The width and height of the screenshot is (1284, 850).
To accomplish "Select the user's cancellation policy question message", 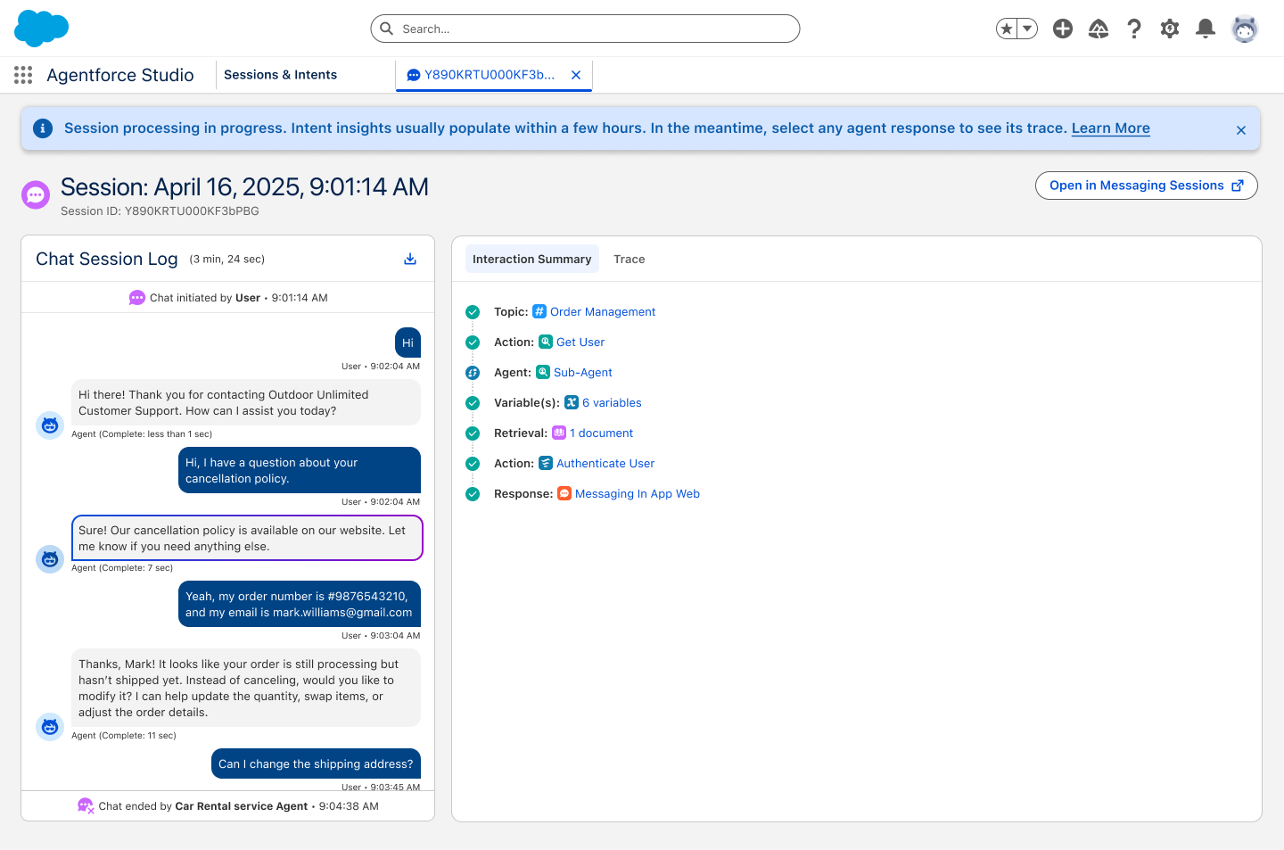I will [300, 470].
